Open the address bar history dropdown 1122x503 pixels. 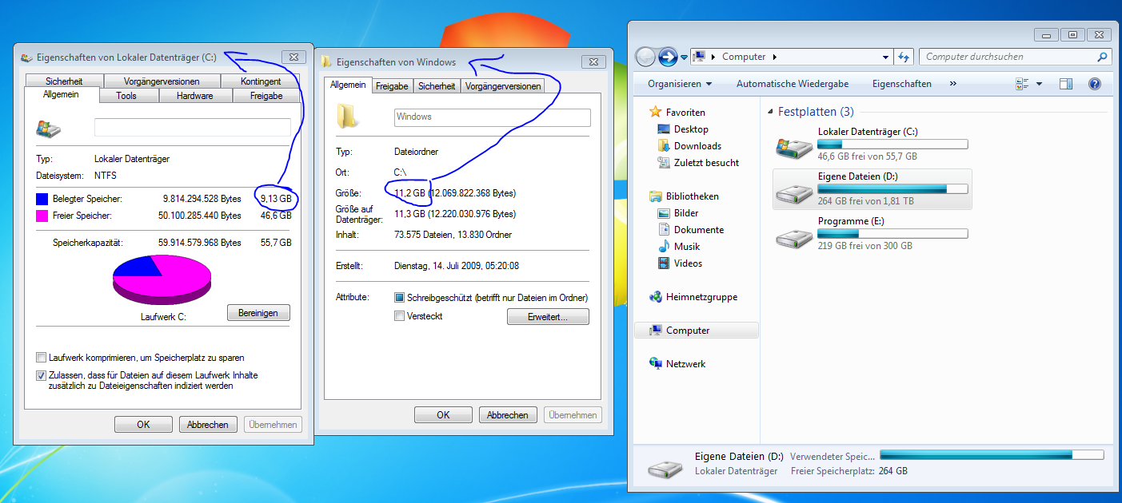click(885, 57)
